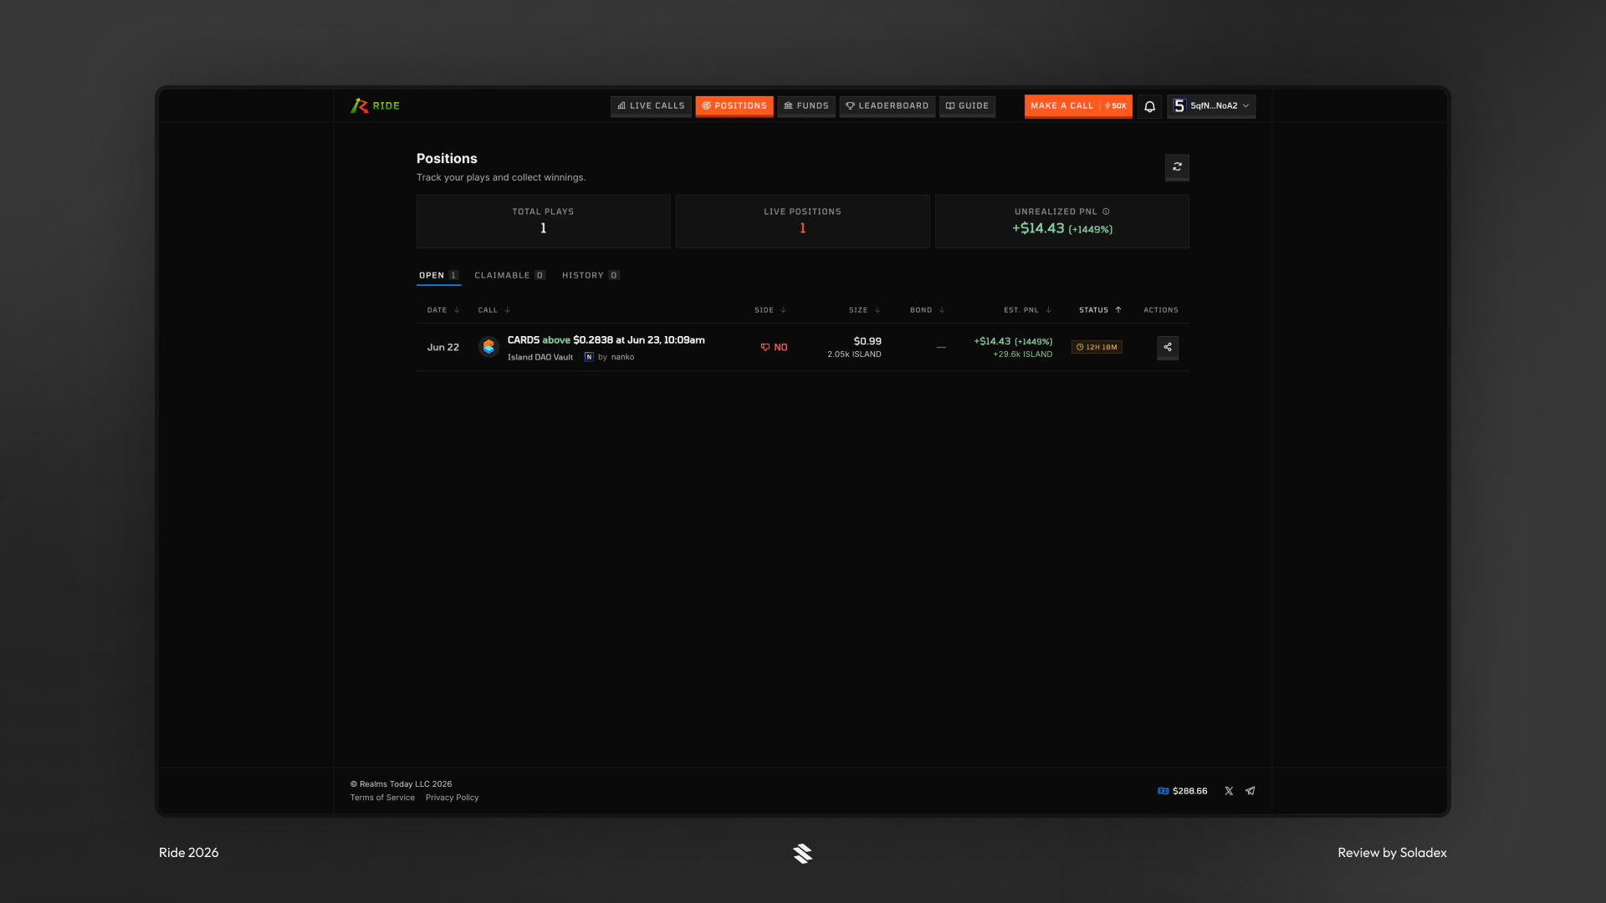Click the Soladex logo at bottom
The image size is (1606, 903).
click(803, 854)
